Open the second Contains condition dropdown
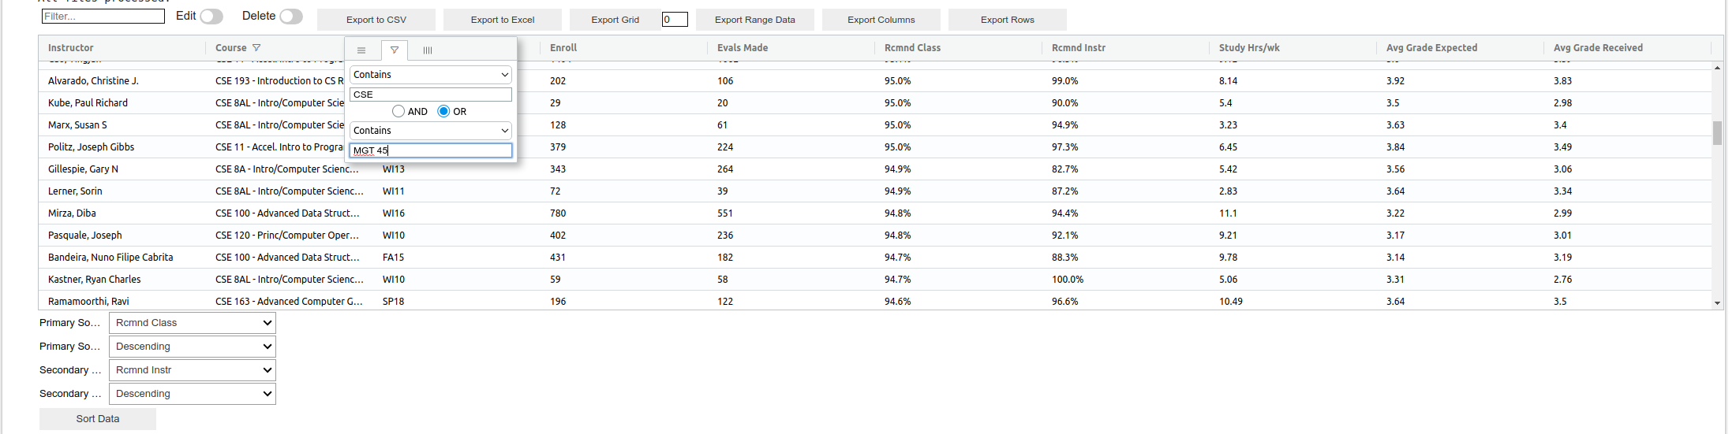This screenshot has height=434, width=1736. point(431,131)
